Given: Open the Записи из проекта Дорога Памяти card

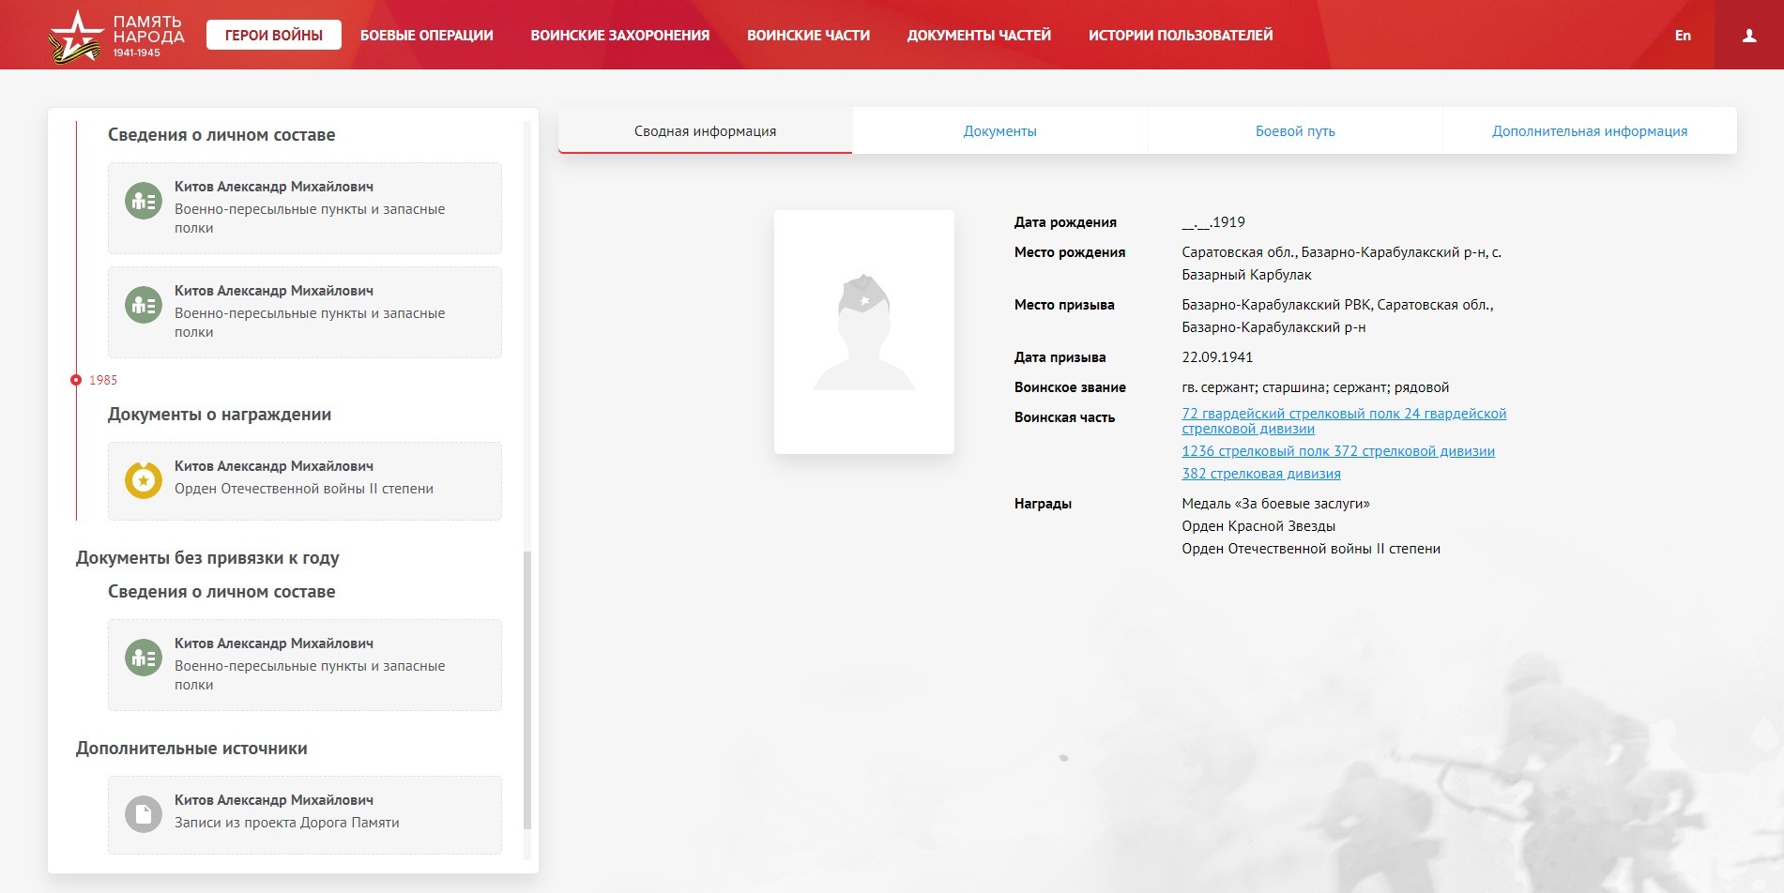Looking at the screenshot, I should [x=305, y=815].
